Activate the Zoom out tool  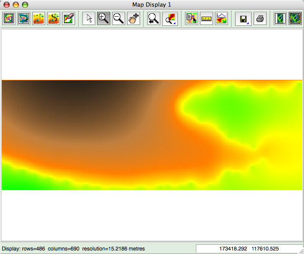[119, 18]
